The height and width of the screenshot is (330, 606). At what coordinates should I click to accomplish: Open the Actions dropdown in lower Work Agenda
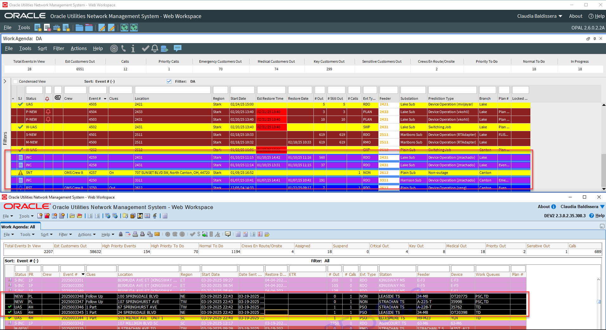(x=86, y=235)
